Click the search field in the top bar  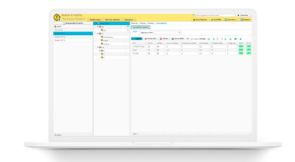coord(215,16)
